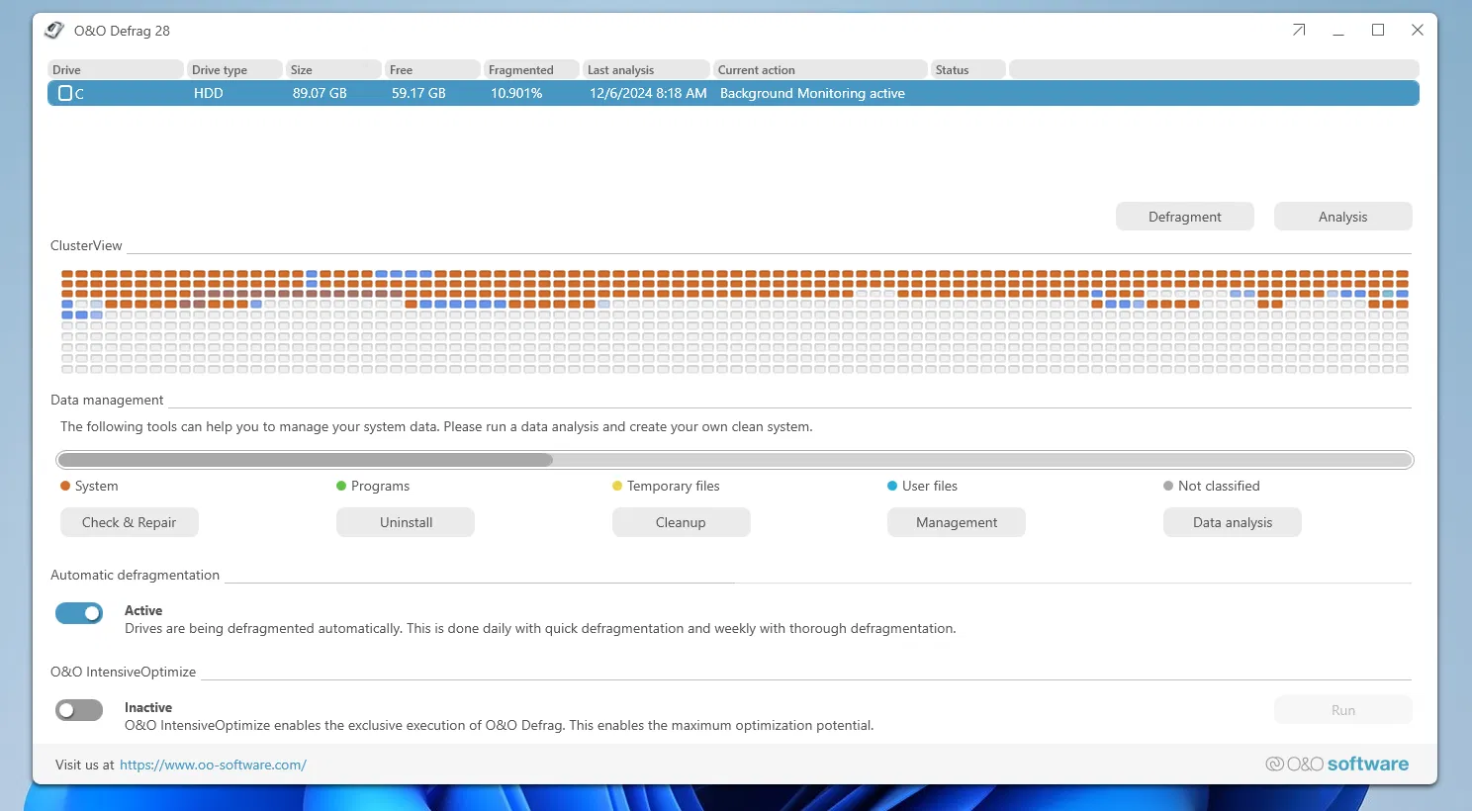Image resolution: width=1472 pixels, height=811 pixels.
Task: Switch to compact view with the diagonal arrow icon
Action: [x=1299, y=31]
